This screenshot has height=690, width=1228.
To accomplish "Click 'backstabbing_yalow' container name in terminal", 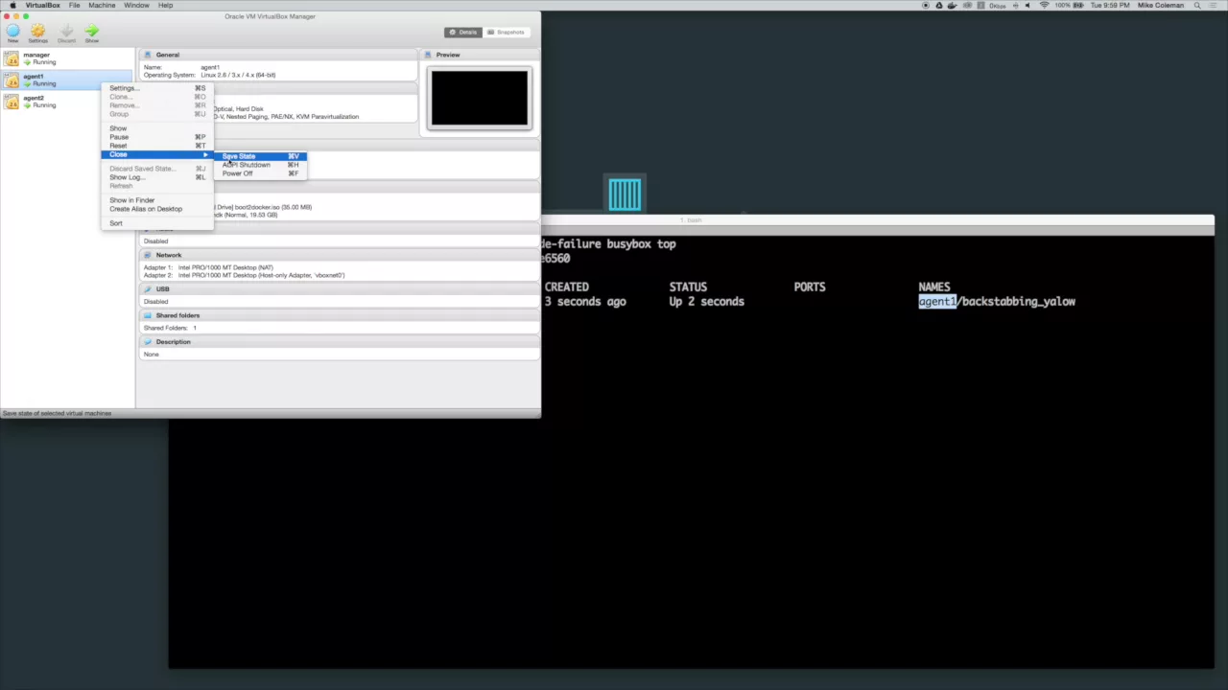I will pos(1019,302).
